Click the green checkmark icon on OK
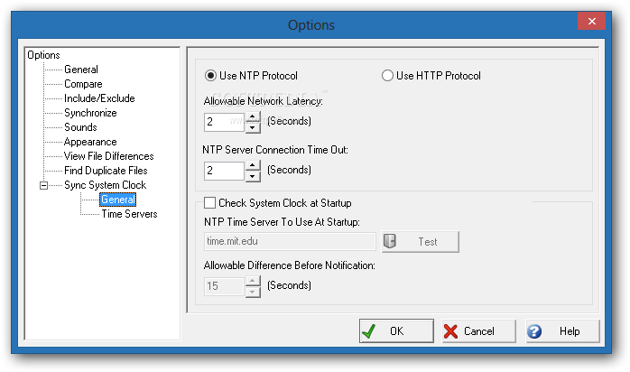630x372 pixels. (369, 331)
